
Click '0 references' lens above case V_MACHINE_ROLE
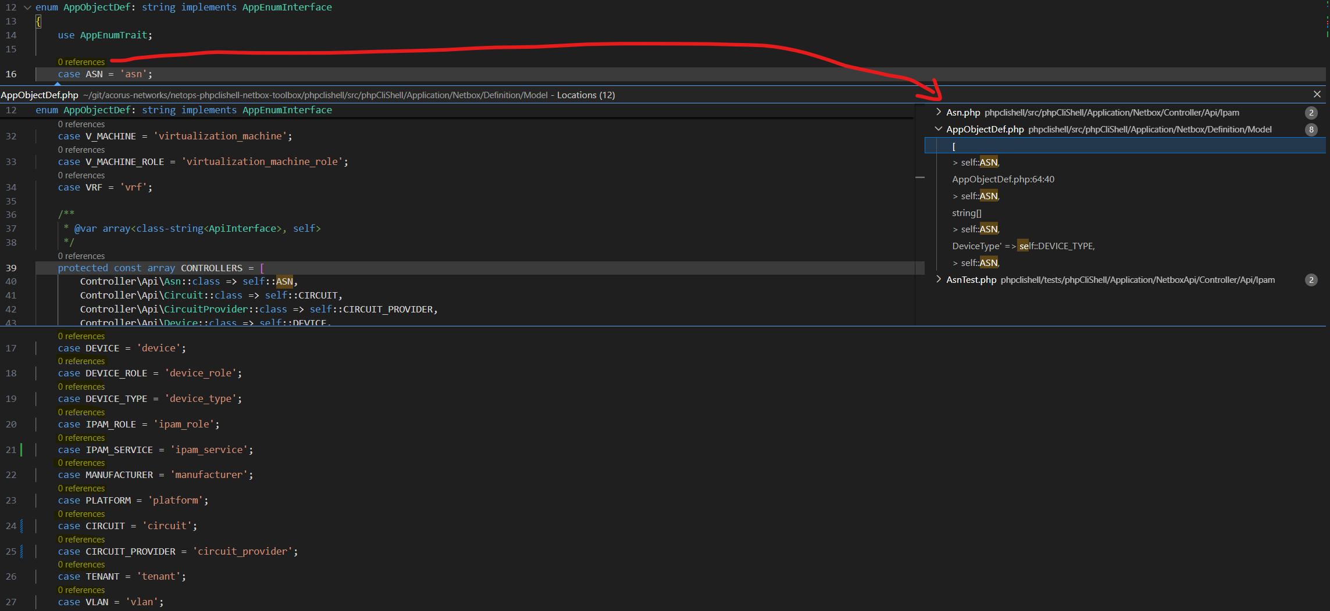pyautogui.click(x=81, y=149)
